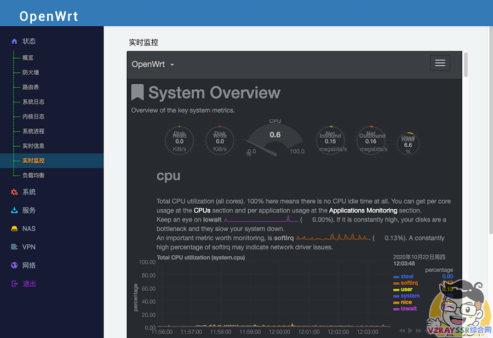
Task: Collapse the 状态 status tree section
Action: pyautogui.click(x=29, y=41)
